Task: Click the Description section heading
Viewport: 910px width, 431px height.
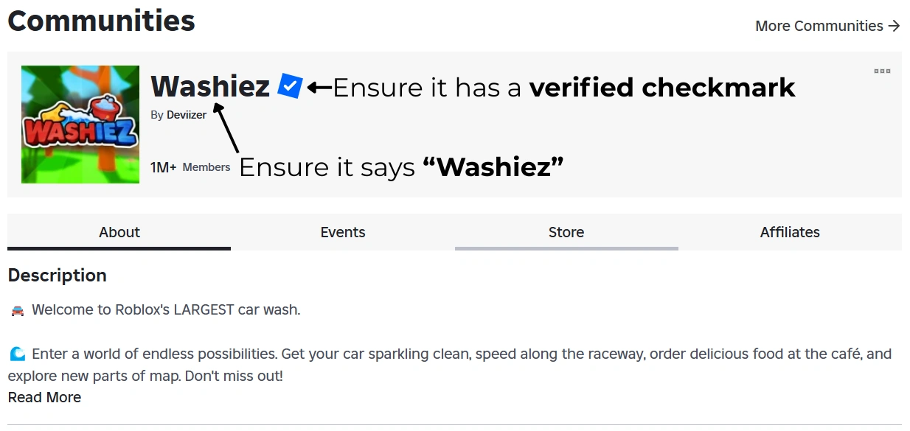Action: [58, 276]
